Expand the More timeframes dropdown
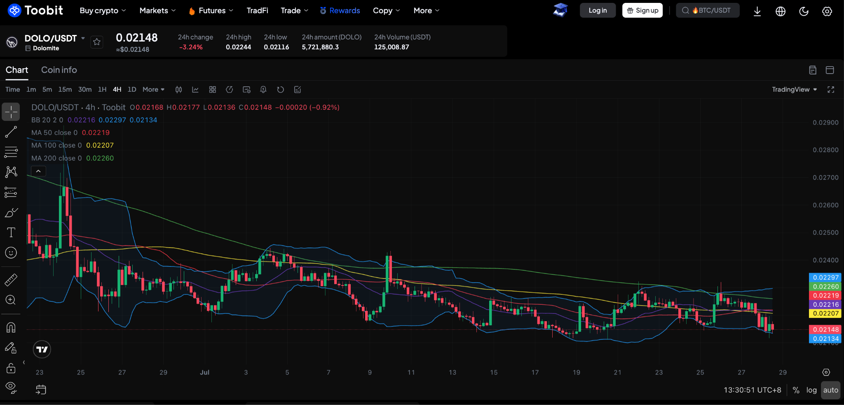844x405 pixels. pos(153,90)
